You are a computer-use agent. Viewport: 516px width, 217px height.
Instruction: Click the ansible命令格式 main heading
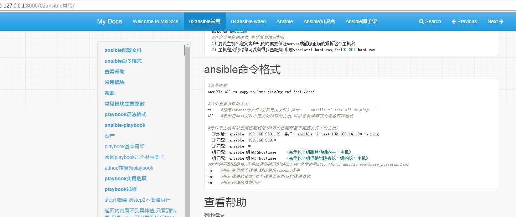click(242, 69)
